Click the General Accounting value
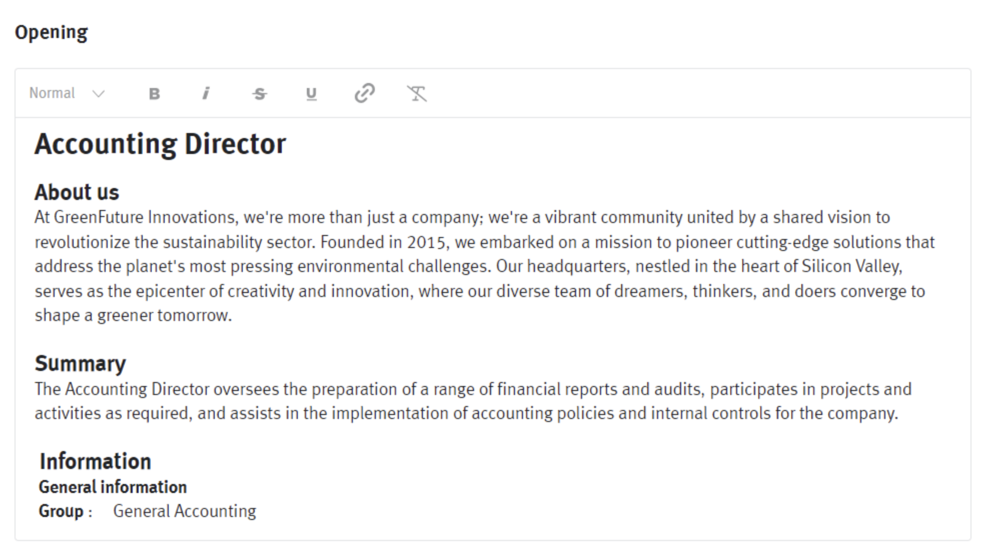This screenshot has height=552, width=986. pyautogui.click(x=185, y=511)
